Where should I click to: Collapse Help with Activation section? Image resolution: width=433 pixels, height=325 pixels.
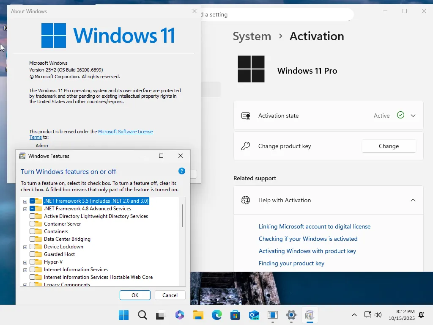[x=413, y=200]
